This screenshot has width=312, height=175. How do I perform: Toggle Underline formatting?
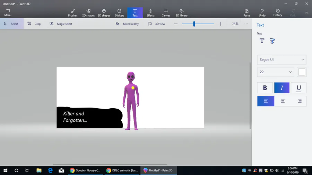pos(299,88)
